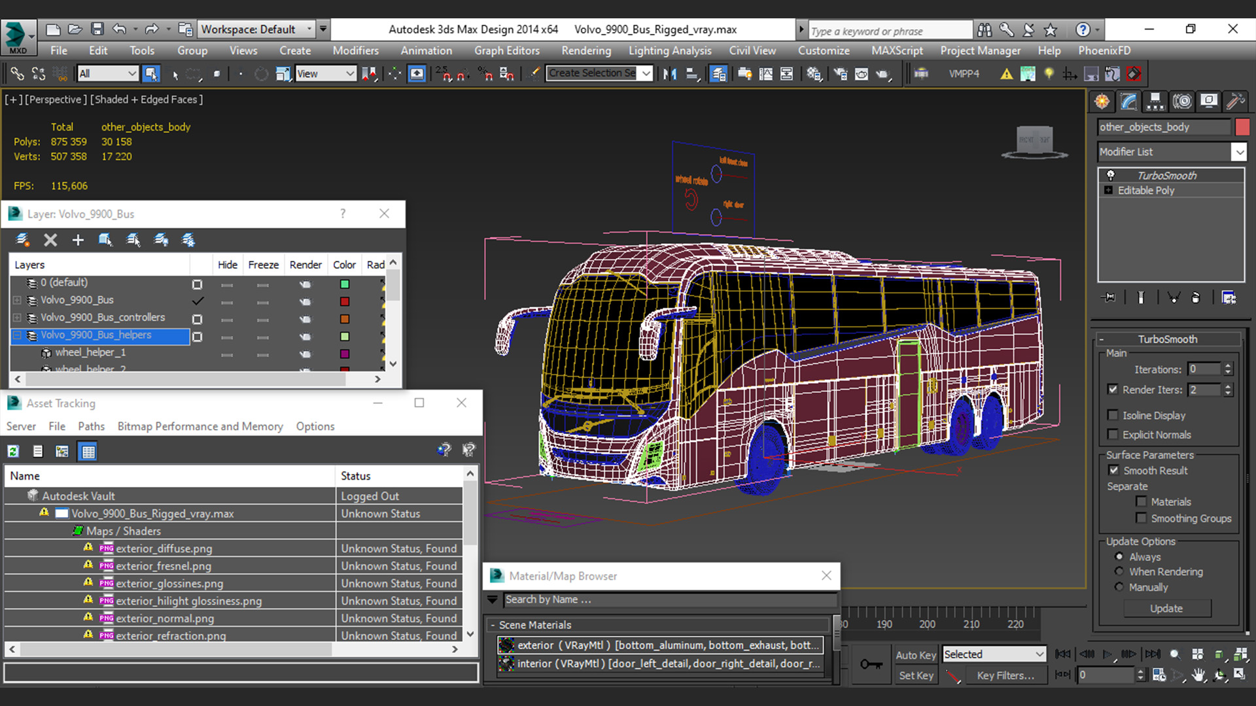The height and width of the screenshot is (706, 1256).
Task: Click the New Scene toolbar icon
Action: coord(54,29)
